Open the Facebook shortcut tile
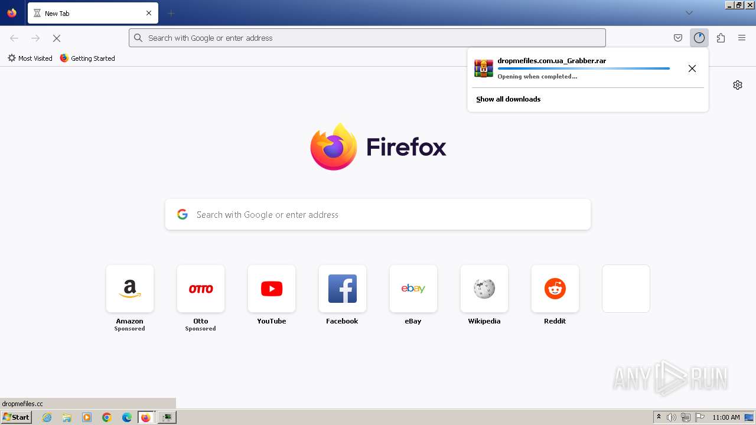The image size is (756, 425). click(x=343, y=289)
